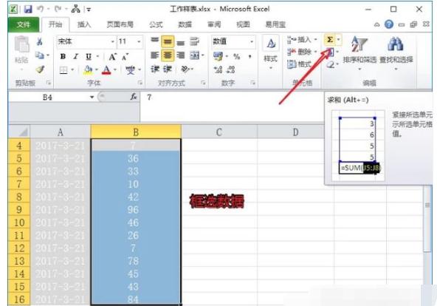Click the Decrease Indent icon

coord(155,69)
